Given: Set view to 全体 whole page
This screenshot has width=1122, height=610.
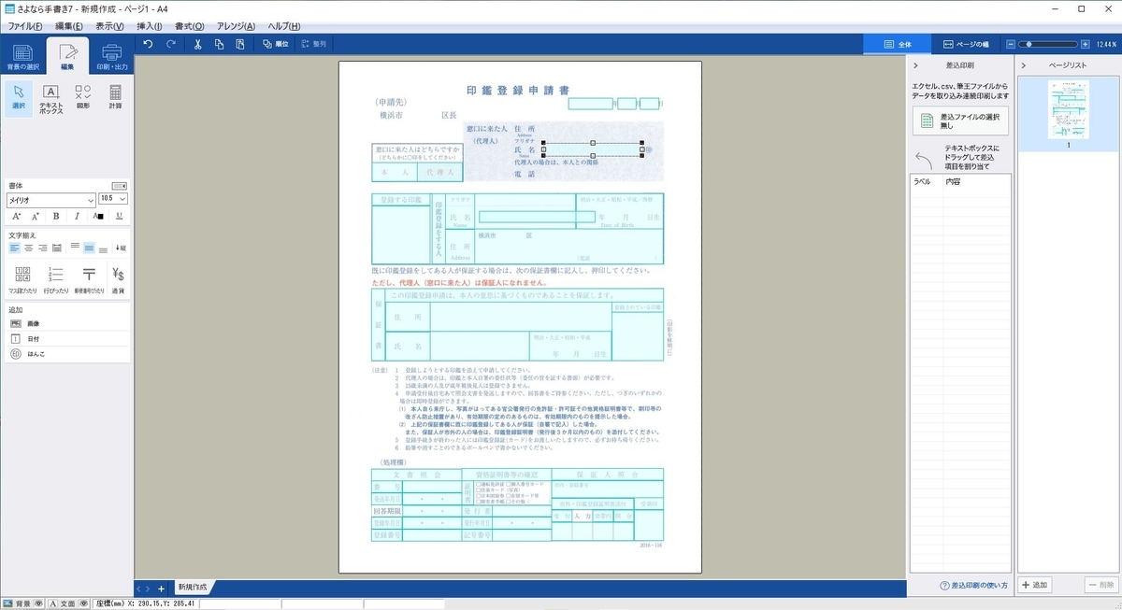Looking at the screenshot, I should [x=899, y=44].
